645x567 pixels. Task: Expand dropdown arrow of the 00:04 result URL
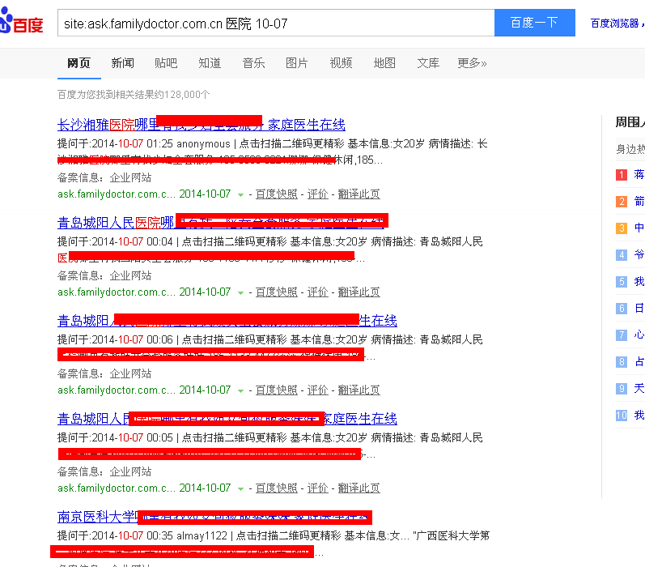coord(240,292)
